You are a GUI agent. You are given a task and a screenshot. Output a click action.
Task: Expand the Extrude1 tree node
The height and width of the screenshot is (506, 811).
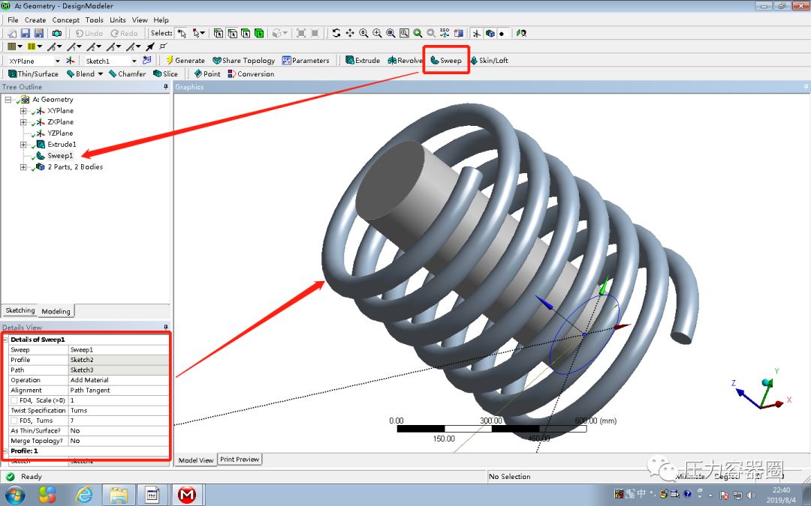(25, 144)
